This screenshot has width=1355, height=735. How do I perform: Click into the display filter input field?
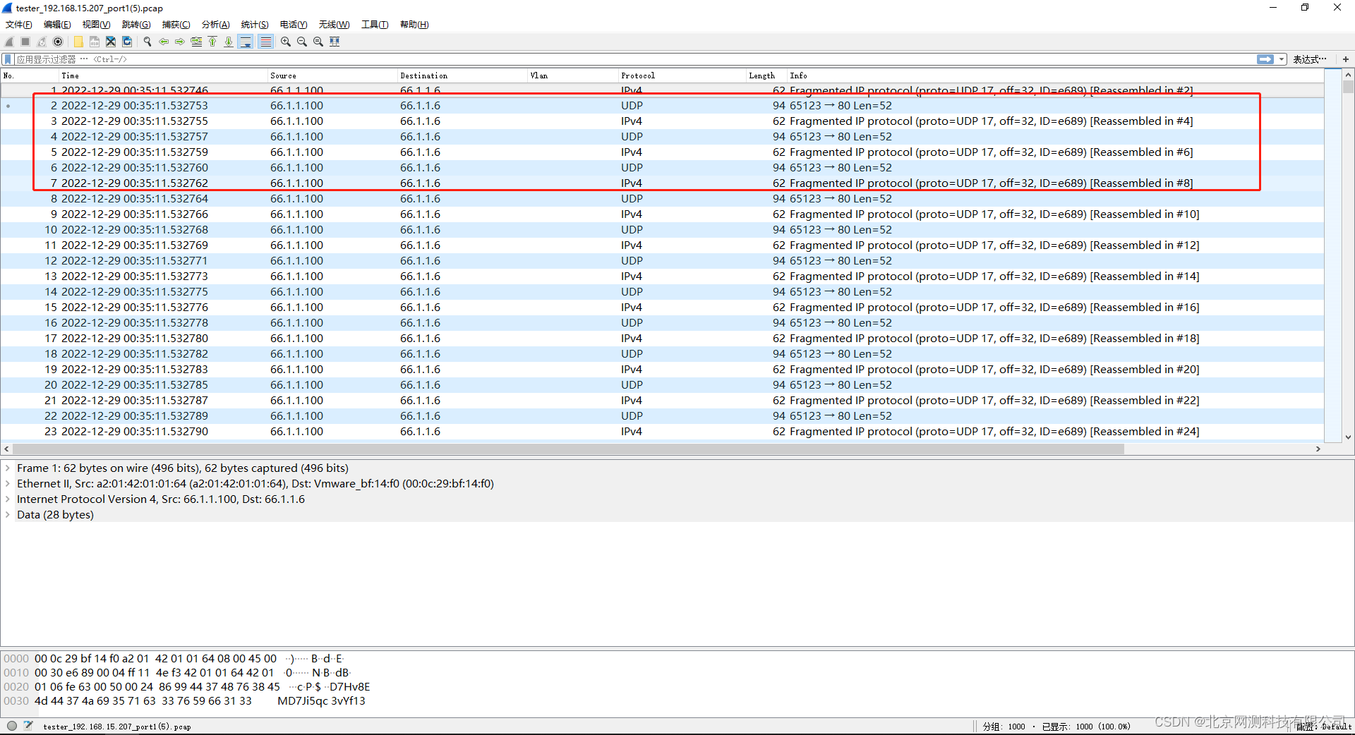coord(635,59)
